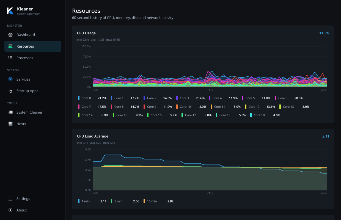Click the Dashboard house icon

tap(10, 35)
